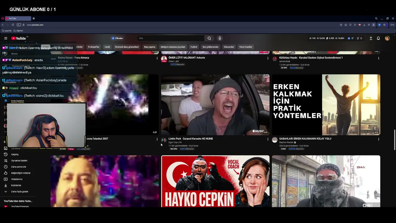The height and width of the screenshot is (223, 396).
Task: Open ÖMER LÜTFİ VALORANT #shorts title
Action: click(x=187, y=58)
